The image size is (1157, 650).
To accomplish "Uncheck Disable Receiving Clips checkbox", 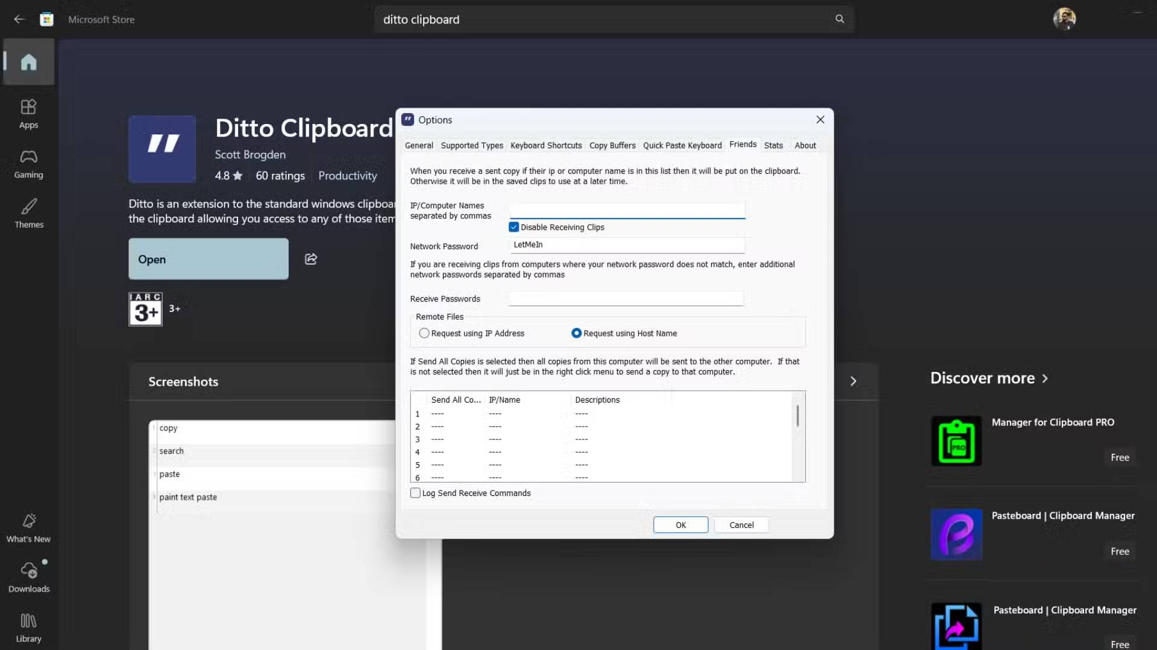I will [514, 227].
